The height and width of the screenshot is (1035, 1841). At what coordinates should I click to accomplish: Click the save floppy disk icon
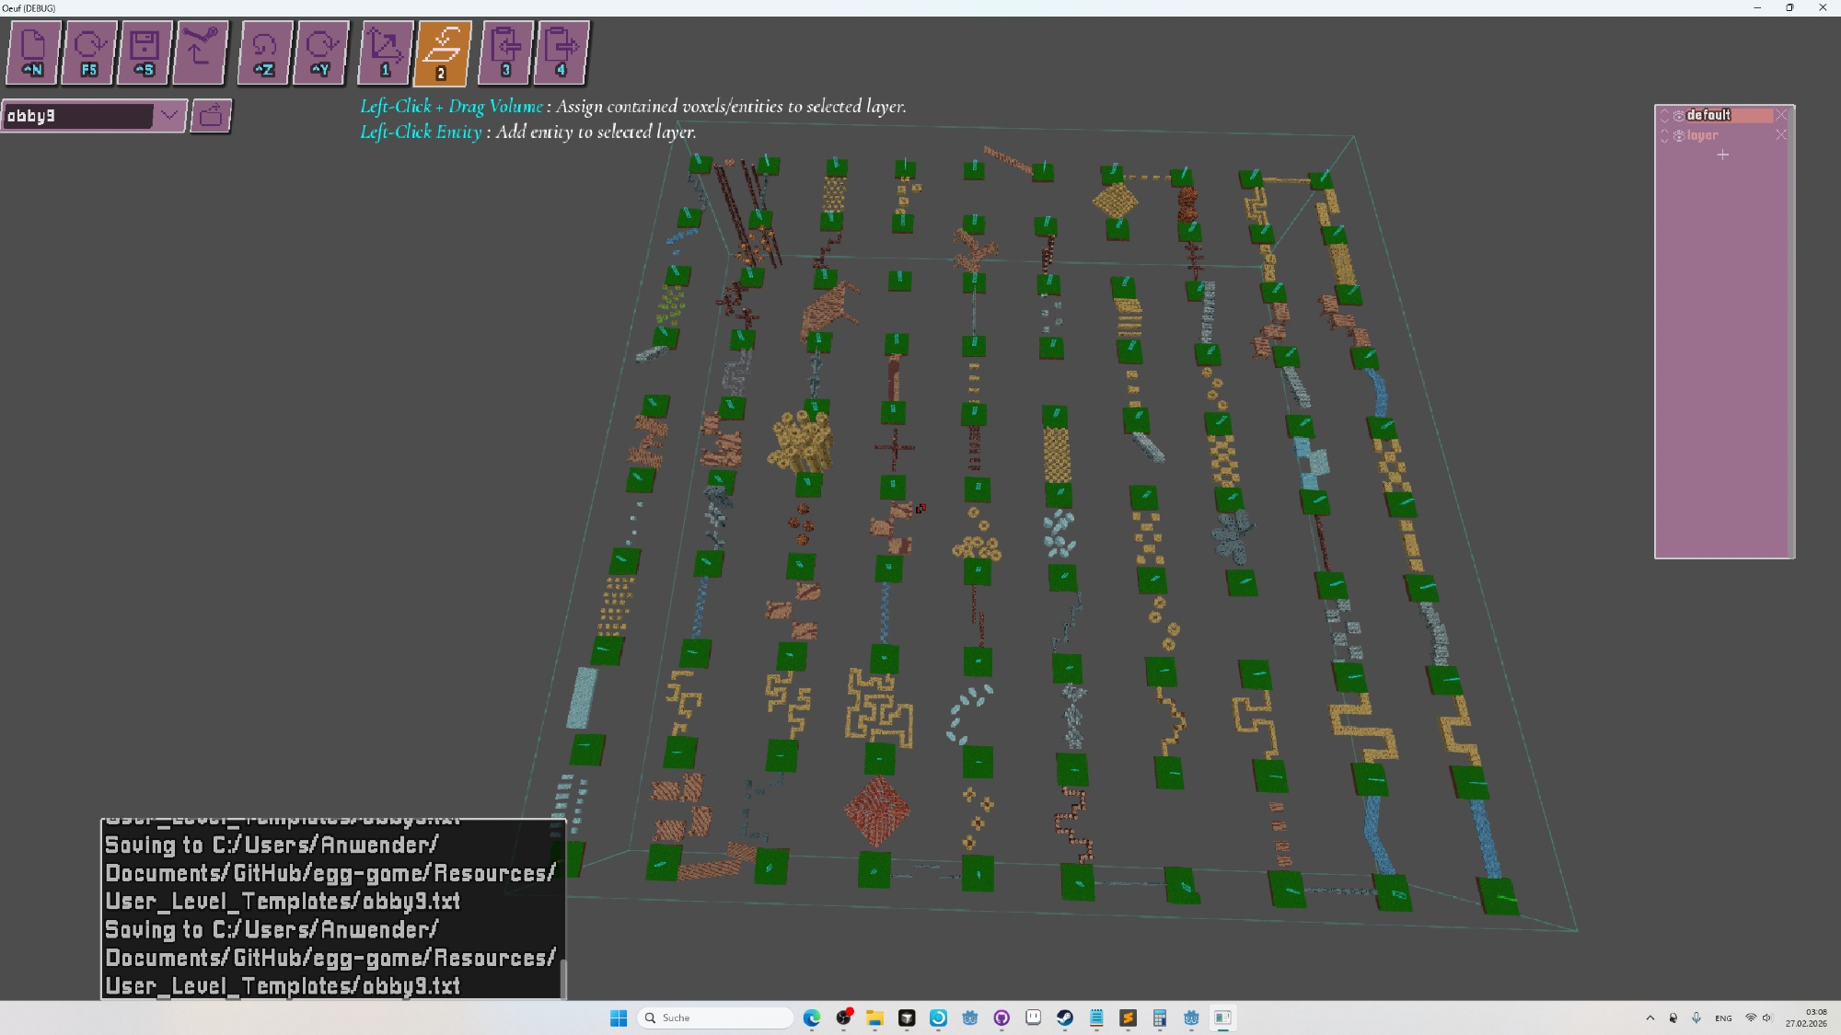[145, 52]
